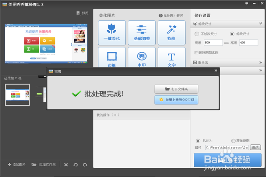Rotate image counterclockwise icon
266x177 pixels.
(x=75, y=165)
